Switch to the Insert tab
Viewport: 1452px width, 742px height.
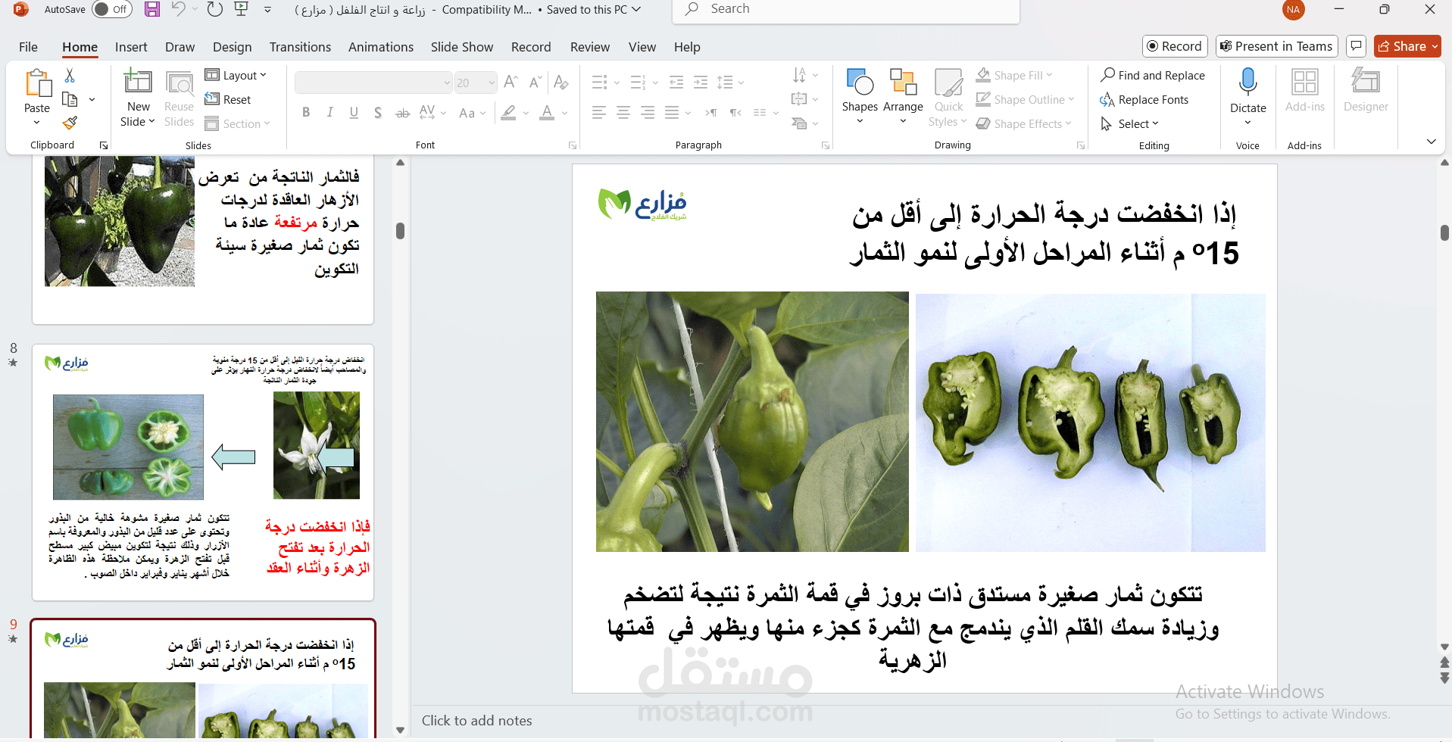[x=131, y=47]
